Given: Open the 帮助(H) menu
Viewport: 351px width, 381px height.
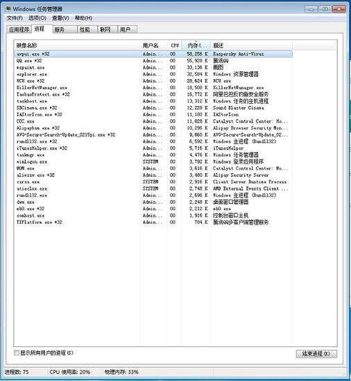Looking at the screenshot, I should 83,18.
